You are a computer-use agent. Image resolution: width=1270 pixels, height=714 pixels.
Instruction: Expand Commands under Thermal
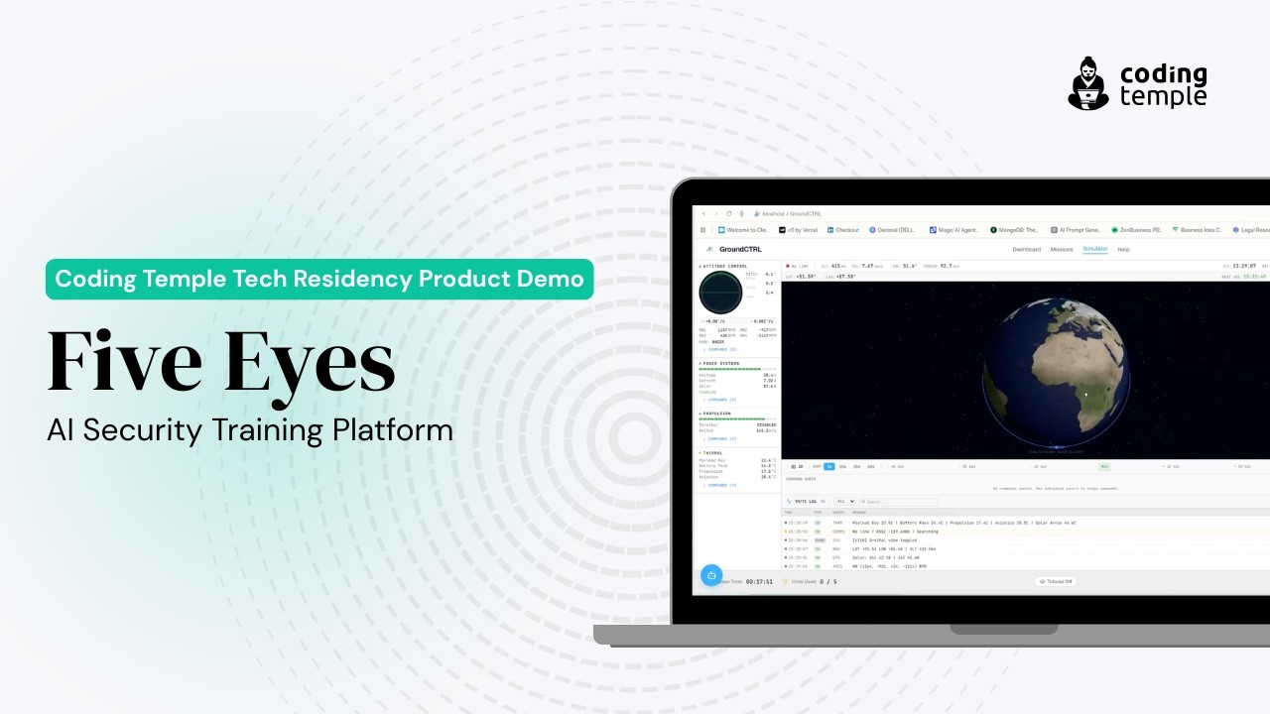(x=720, y=485)
